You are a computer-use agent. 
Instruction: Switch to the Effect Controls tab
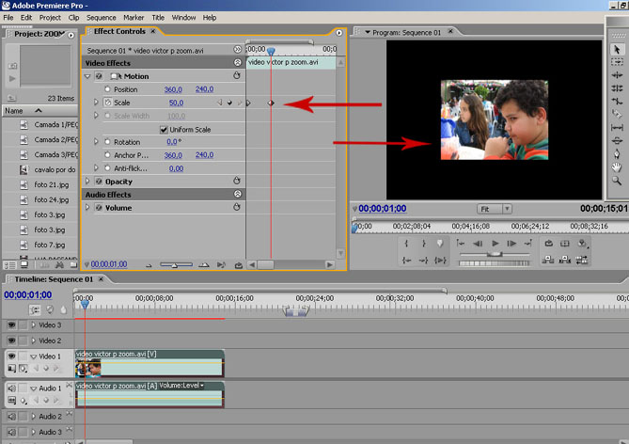click(x=118, y=31)
